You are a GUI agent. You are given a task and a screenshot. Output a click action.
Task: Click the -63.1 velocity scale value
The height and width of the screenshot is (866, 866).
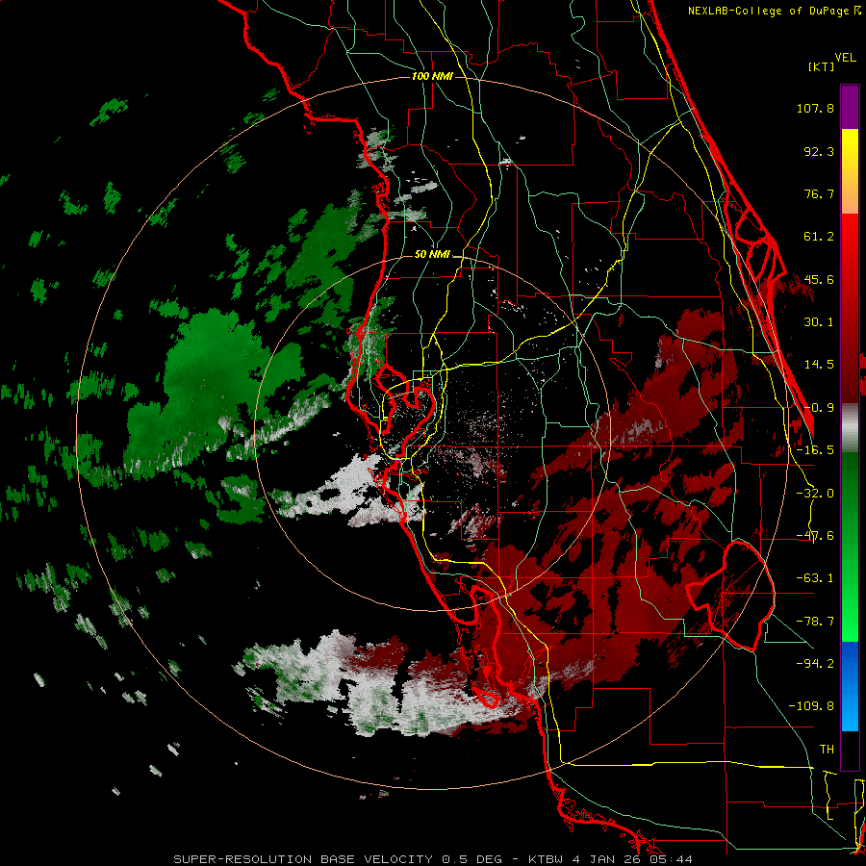[x=815, y=578]
